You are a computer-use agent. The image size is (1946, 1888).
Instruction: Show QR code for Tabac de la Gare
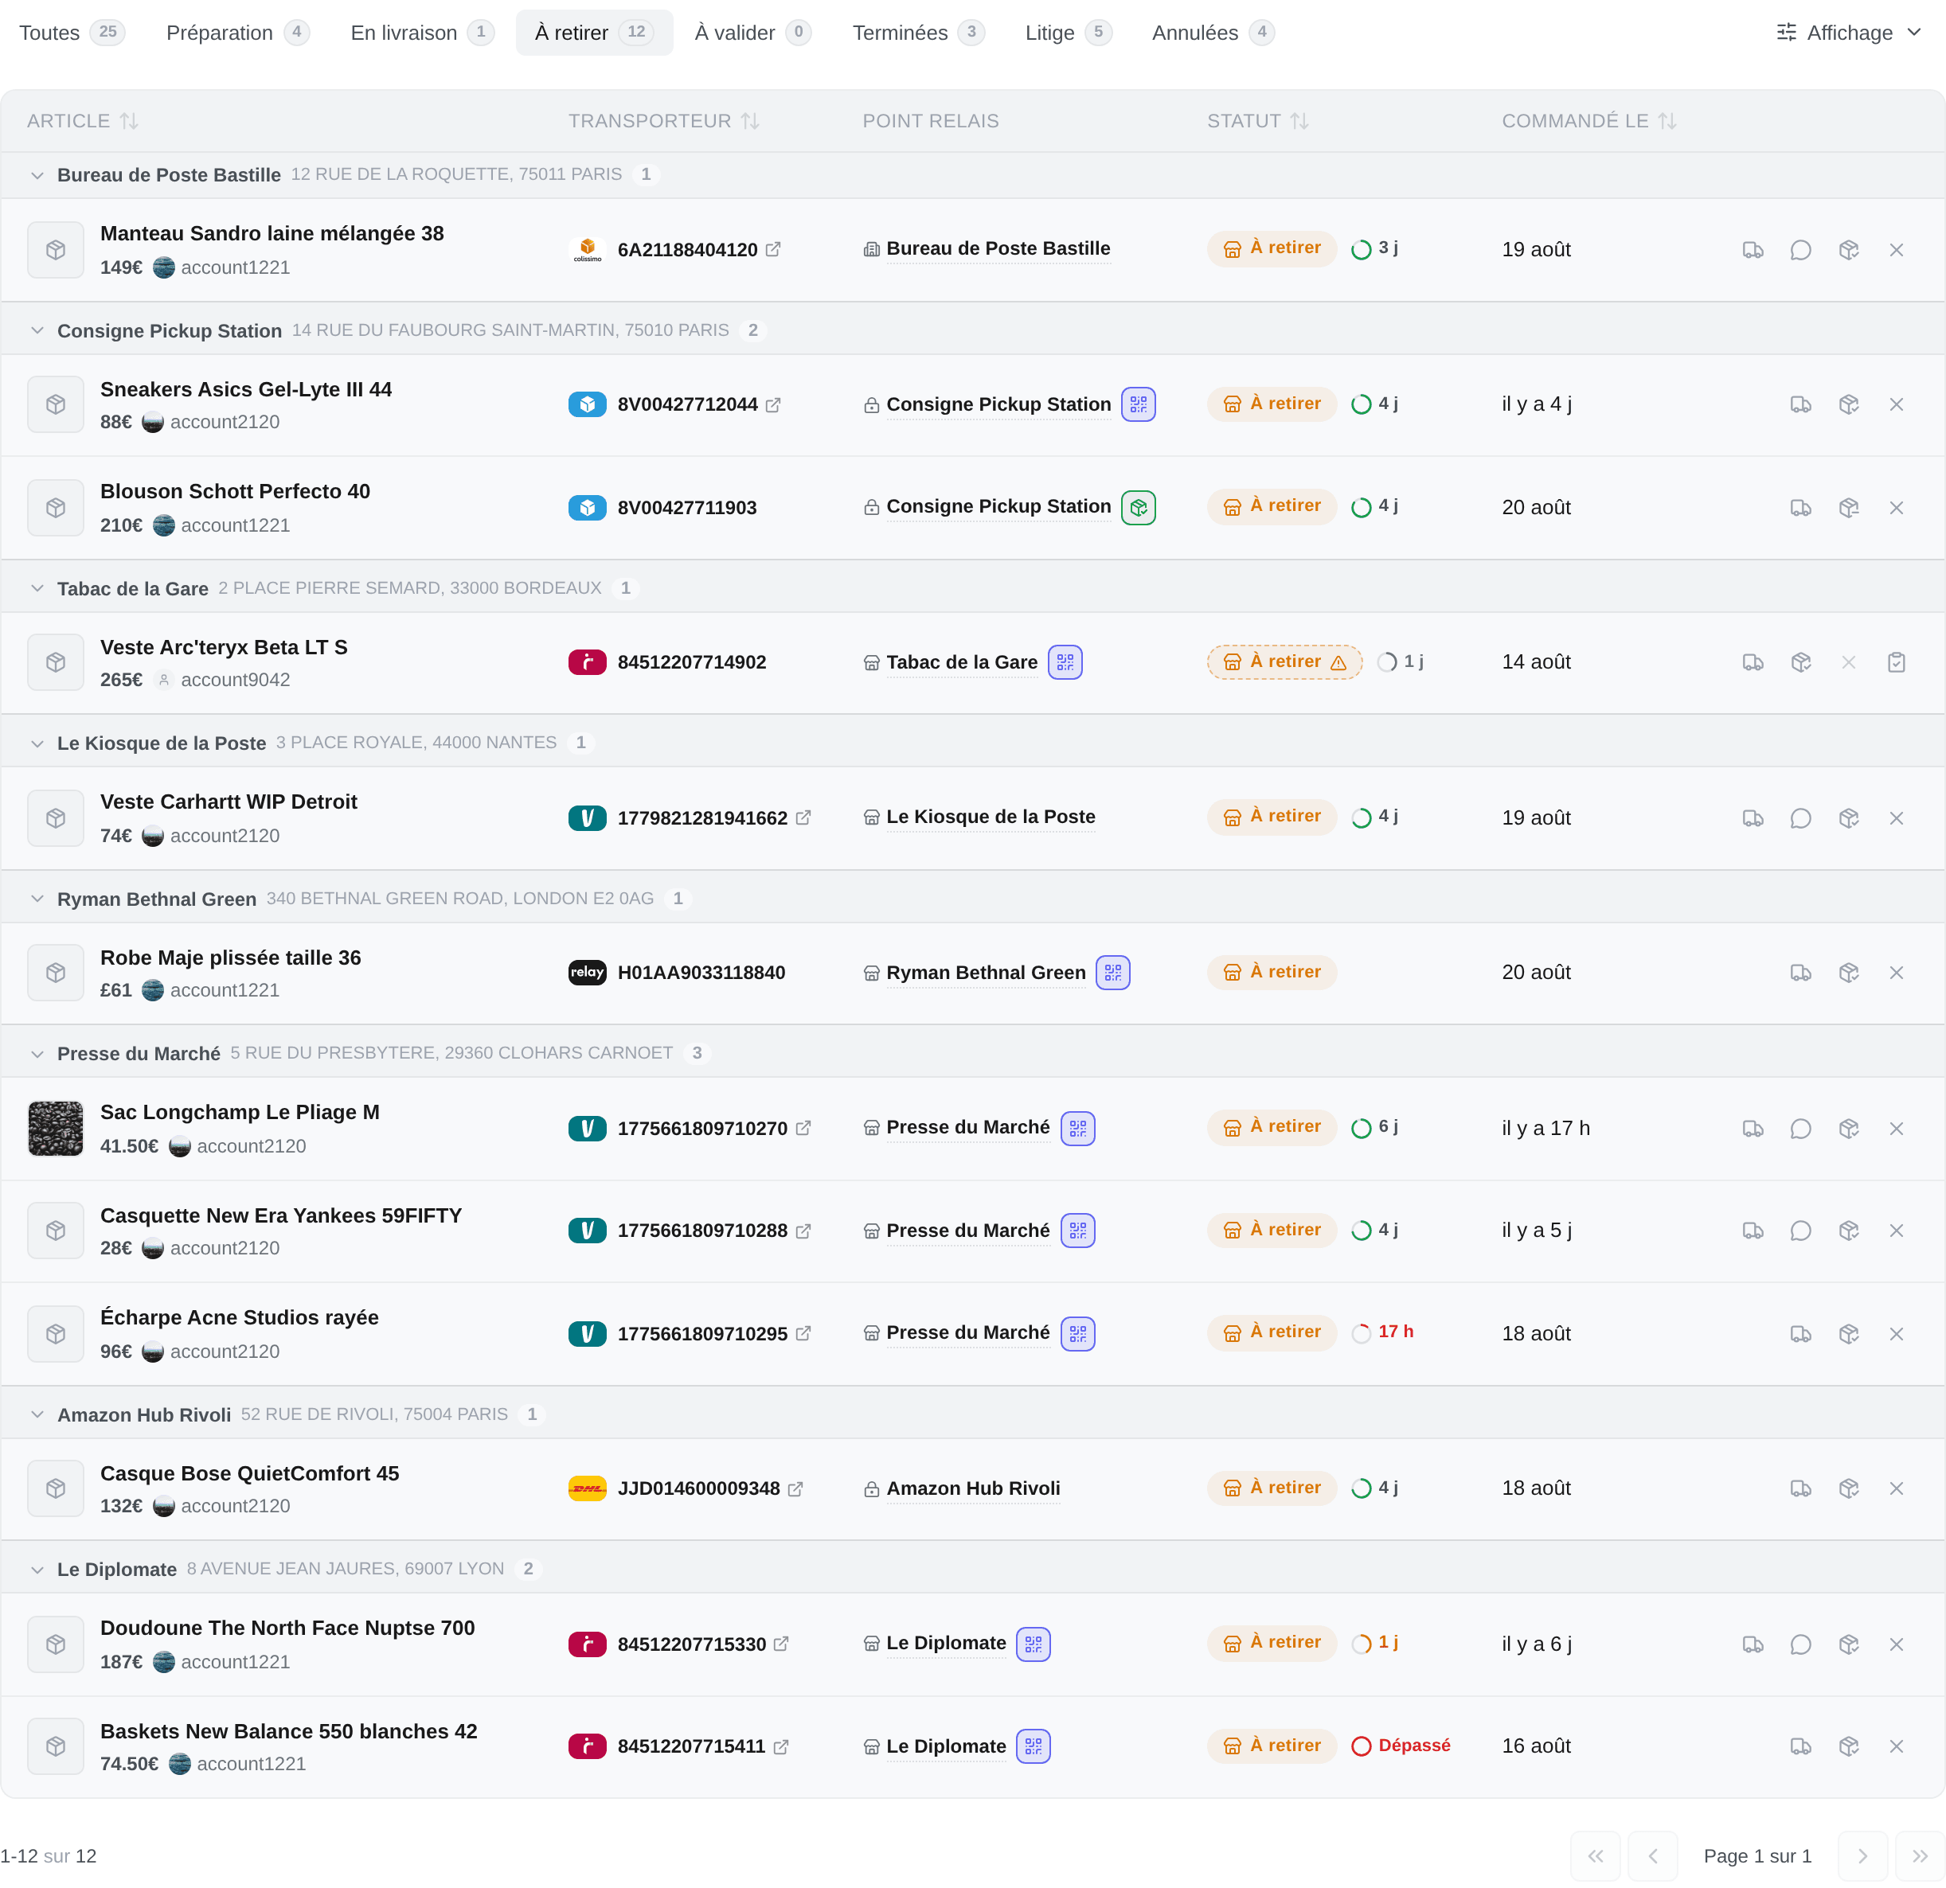click(1065, 662)
